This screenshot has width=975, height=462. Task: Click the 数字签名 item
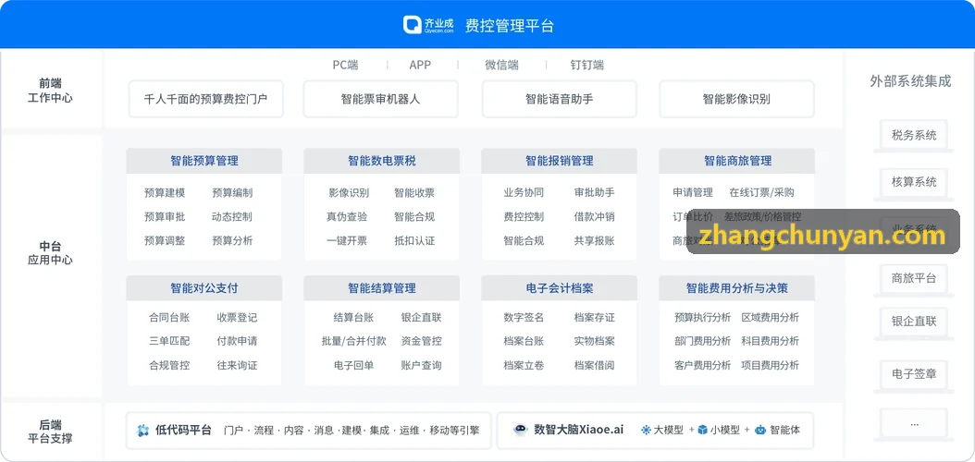[524, 318]
